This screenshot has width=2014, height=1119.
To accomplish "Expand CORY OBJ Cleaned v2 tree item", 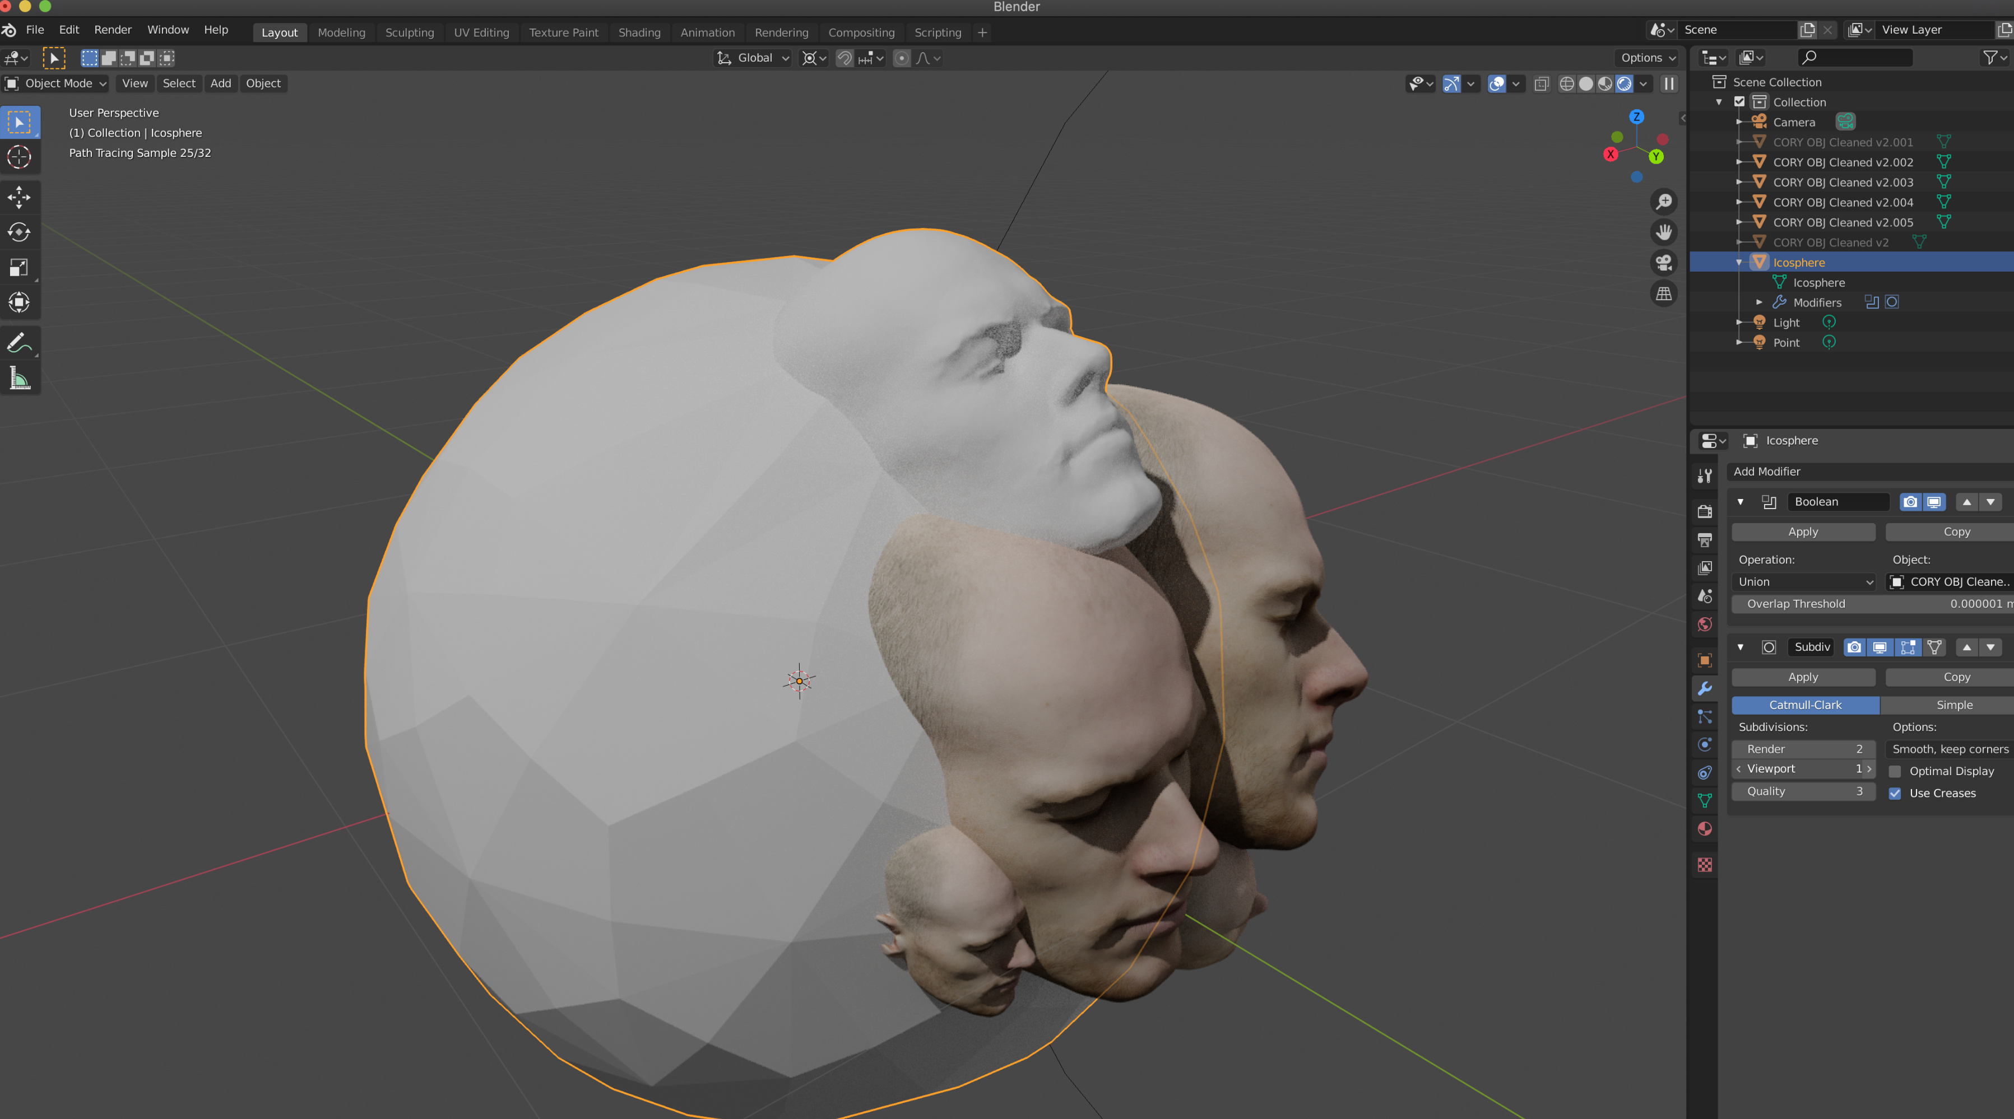I will coord(1741,243).
